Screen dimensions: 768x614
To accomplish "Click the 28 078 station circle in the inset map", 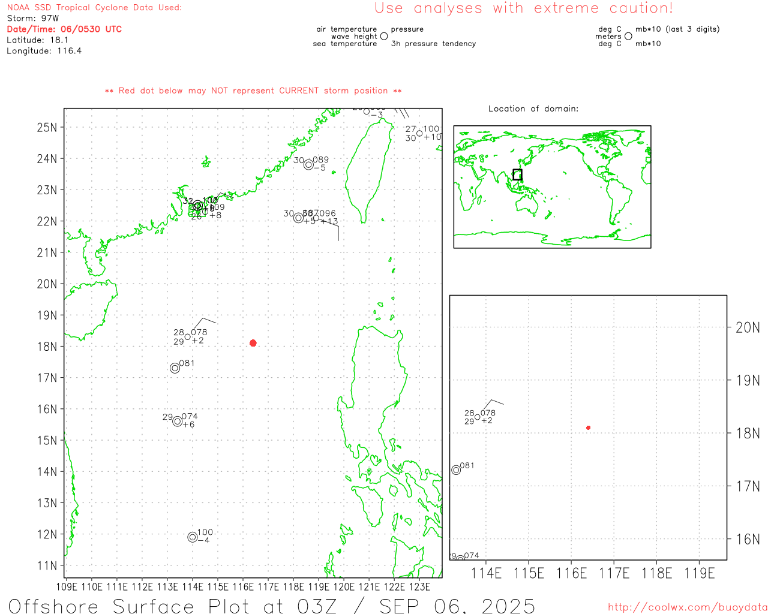I will point(478,417).
